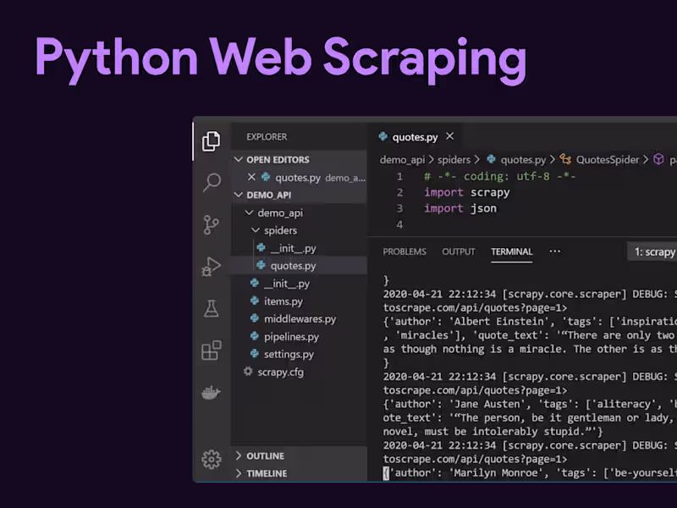The width and height of the screenshot is (677, 508).
Task: Open the Manage gear menu
Action: click(212, 461)
